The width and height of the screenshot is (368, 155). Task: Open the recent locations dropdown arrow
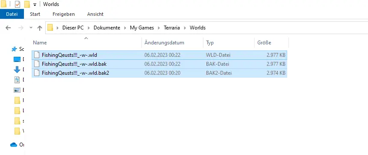31,28
